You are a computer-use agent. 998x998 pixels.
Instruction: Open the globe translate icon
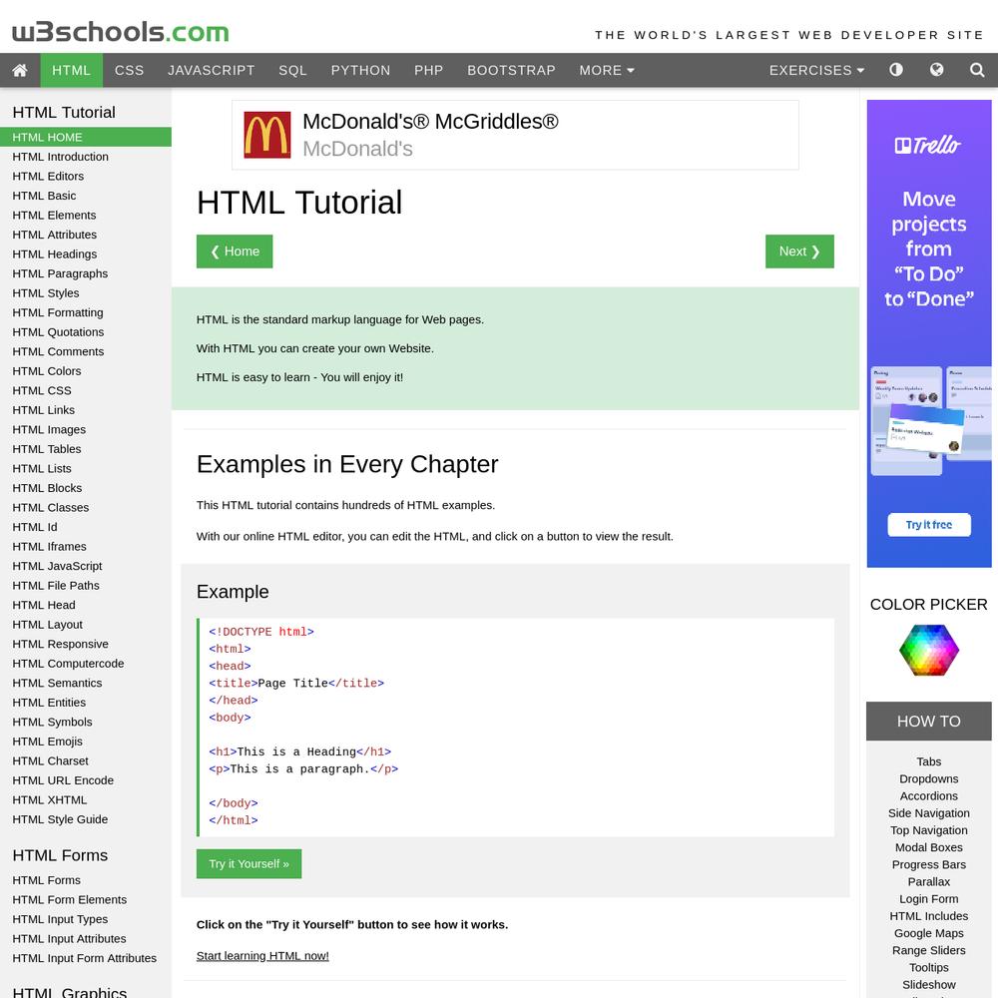(936, 70)
